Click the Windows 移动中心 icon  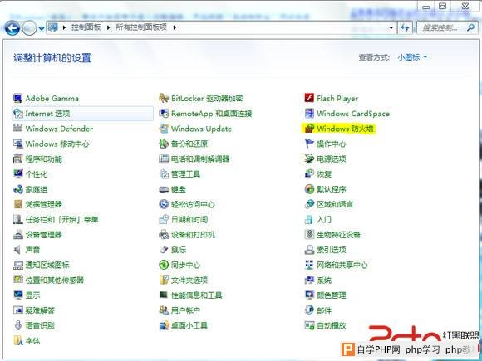[17, 144]
